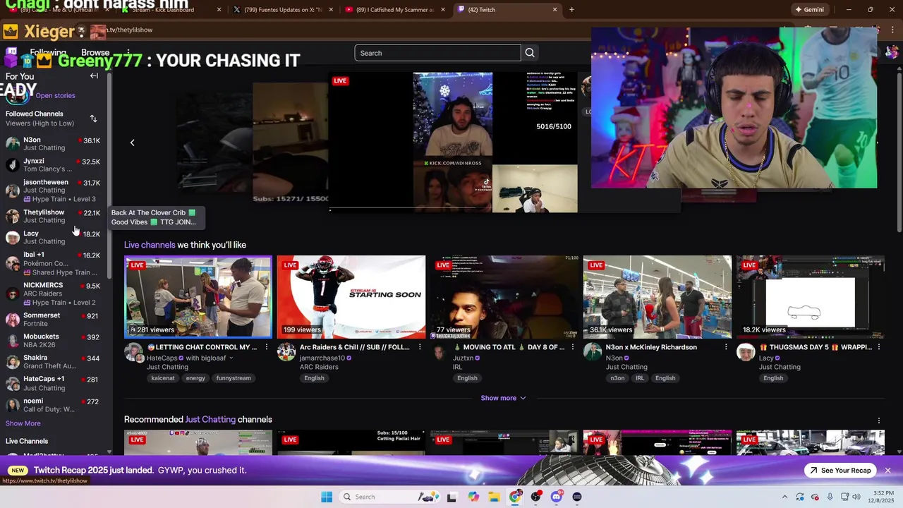This screenshot has height=508, width=903.
Task: Click the search magnifier button
Action: coord(530,53)
